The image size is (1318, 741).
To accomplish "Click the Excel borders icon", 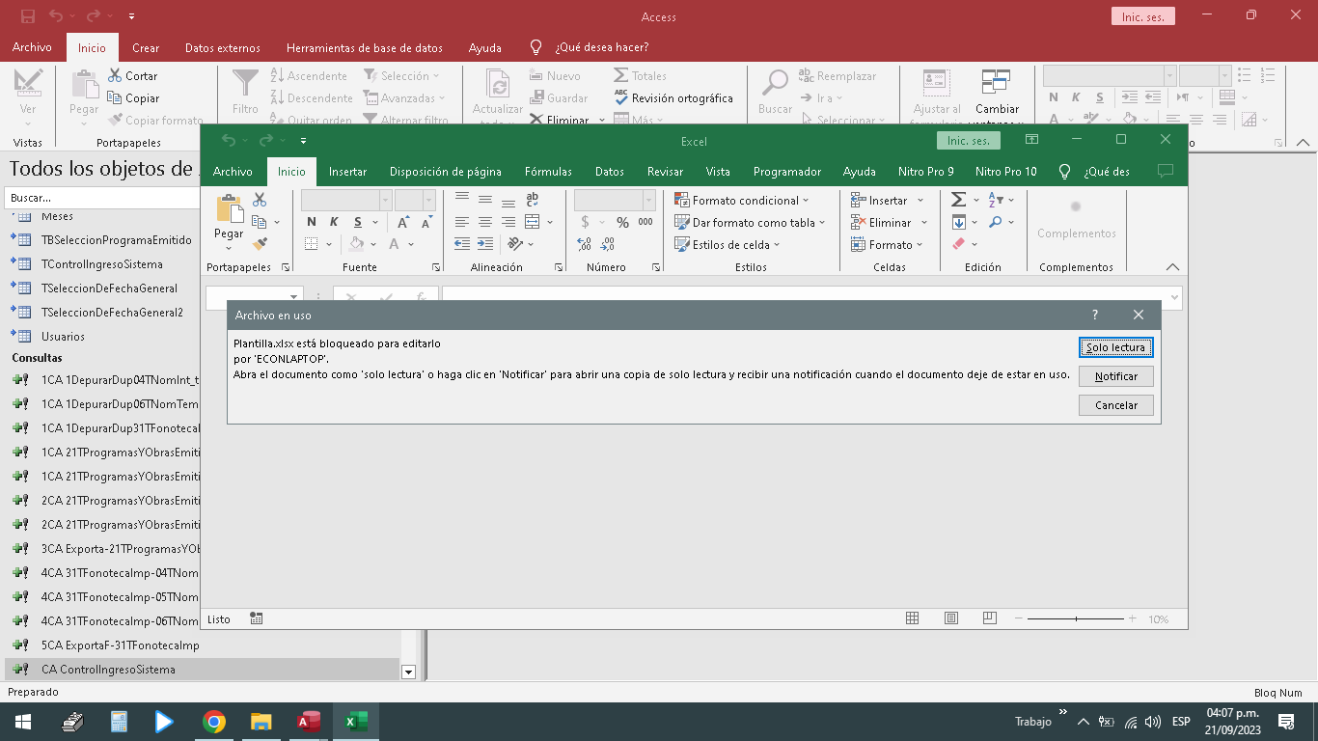I will [x=311, y=244].
